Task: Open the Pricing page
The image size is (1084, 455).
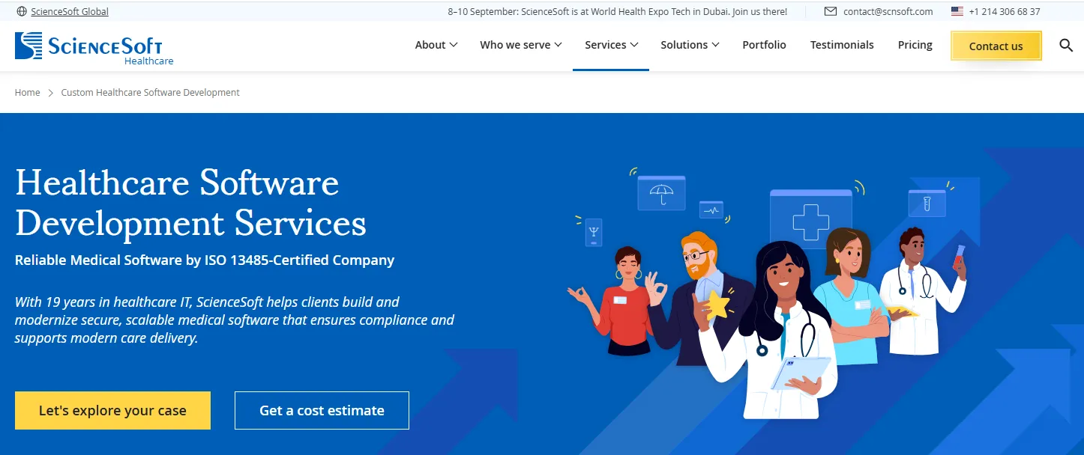Action: (x=915, y=45)
